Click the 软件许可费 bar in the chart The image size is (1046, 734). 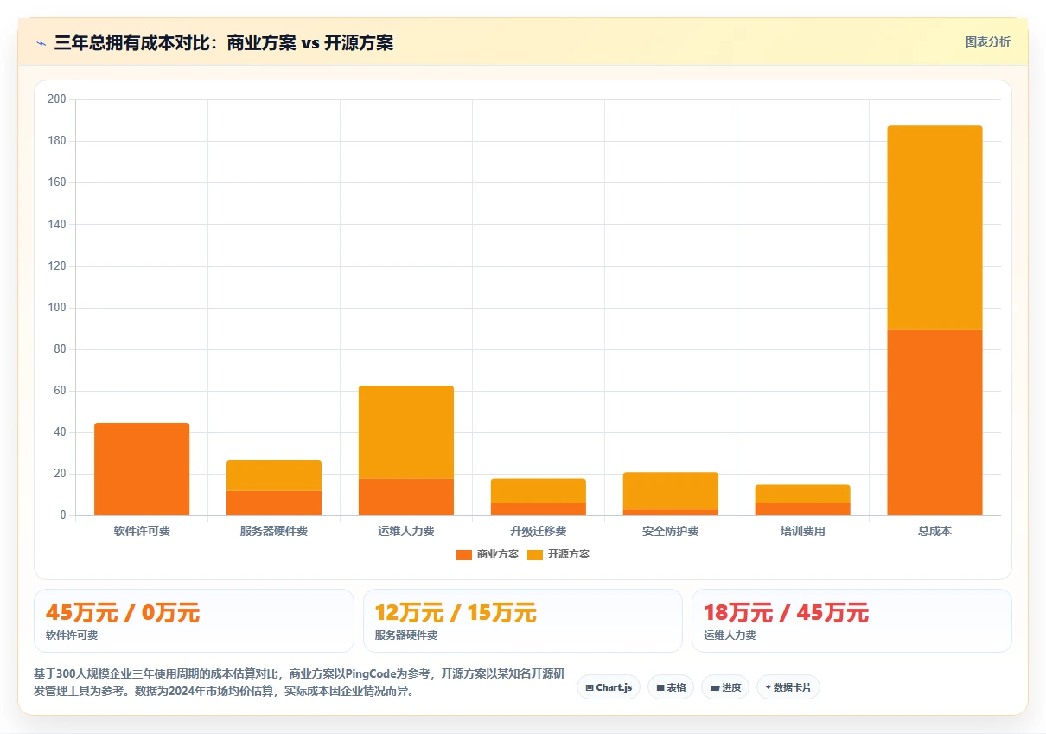(x=142, y=469)
